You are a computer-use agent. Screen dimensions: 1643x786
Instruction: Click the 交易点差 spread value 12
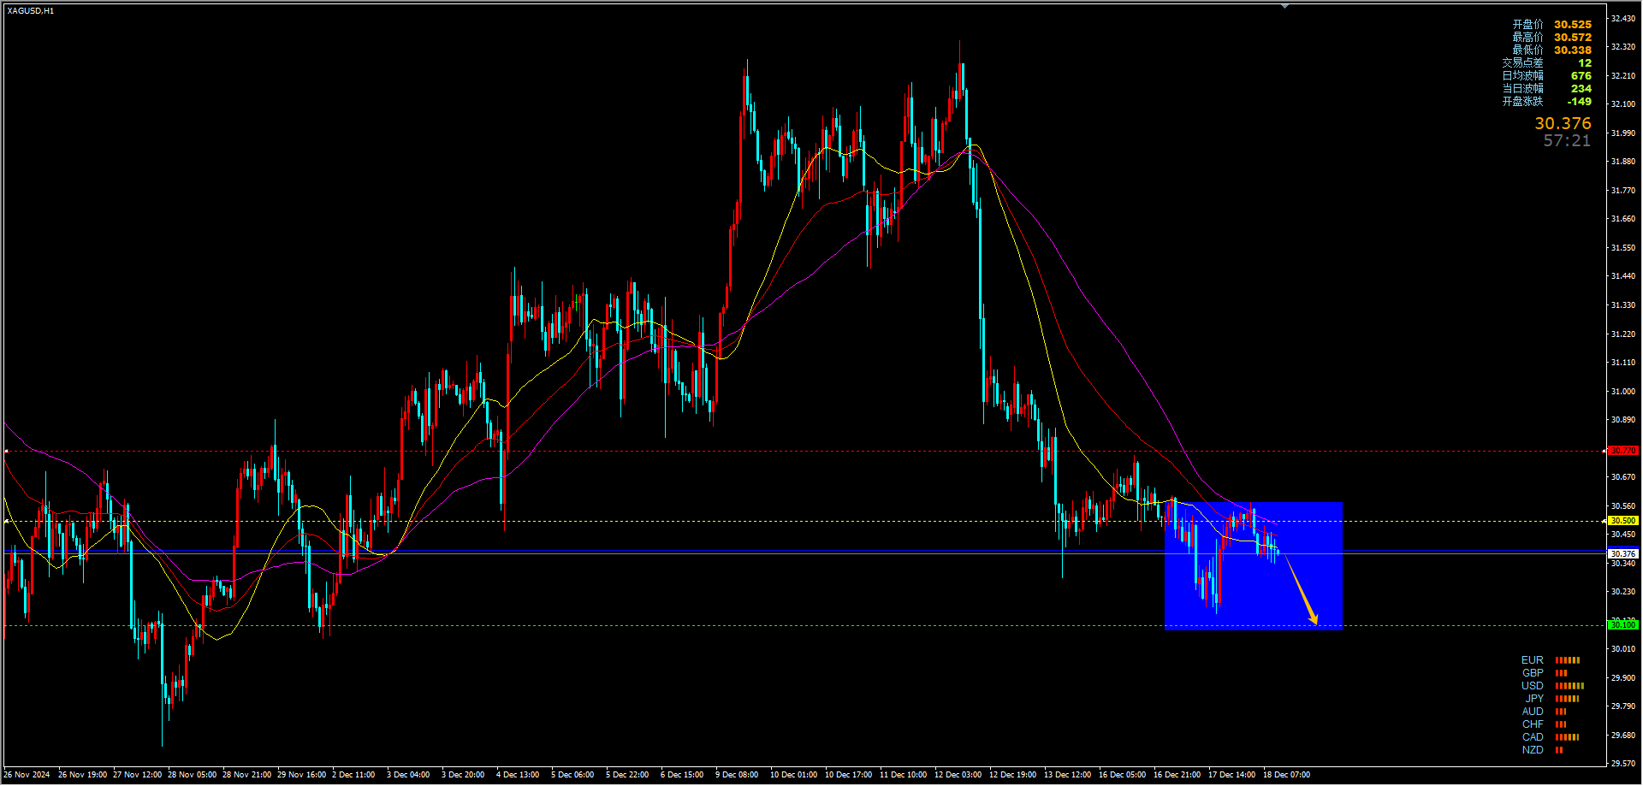pos(1585,63)
